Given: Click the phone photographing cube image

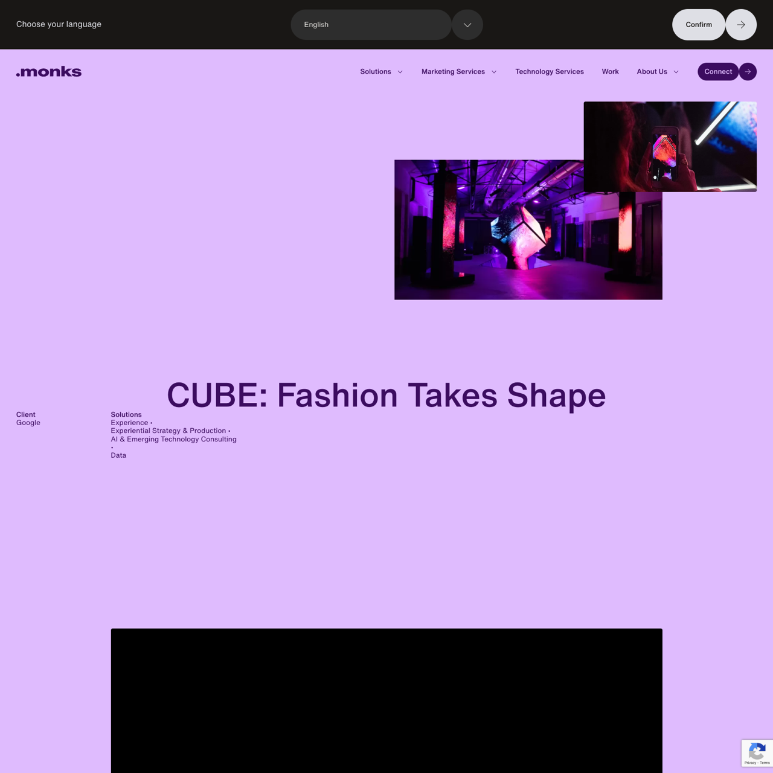Looking at the screenshot, I should tap(670, 146).
